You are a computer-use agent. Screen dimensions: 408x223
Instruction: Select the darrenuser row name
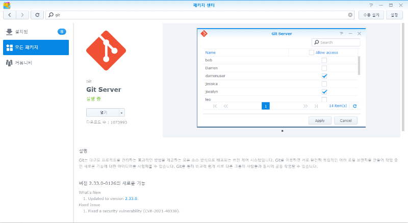(x=215, y=76)
